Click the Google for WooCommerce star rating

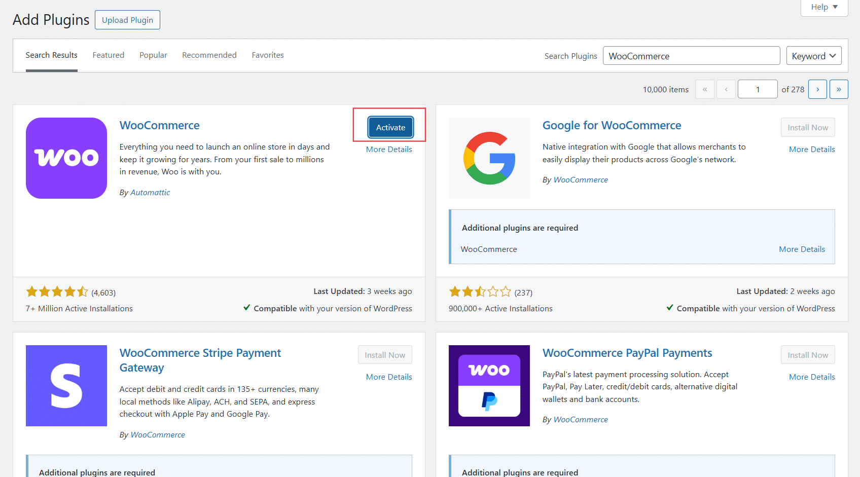(x=480, y=292)
